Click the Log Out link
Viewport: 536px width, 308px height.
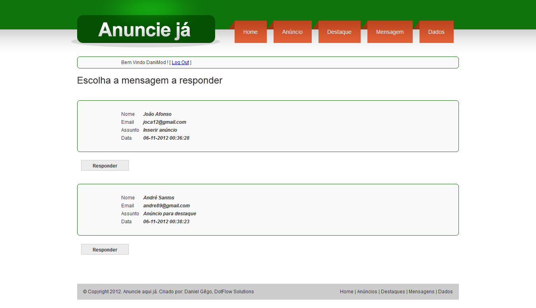(x=181, y=62)
